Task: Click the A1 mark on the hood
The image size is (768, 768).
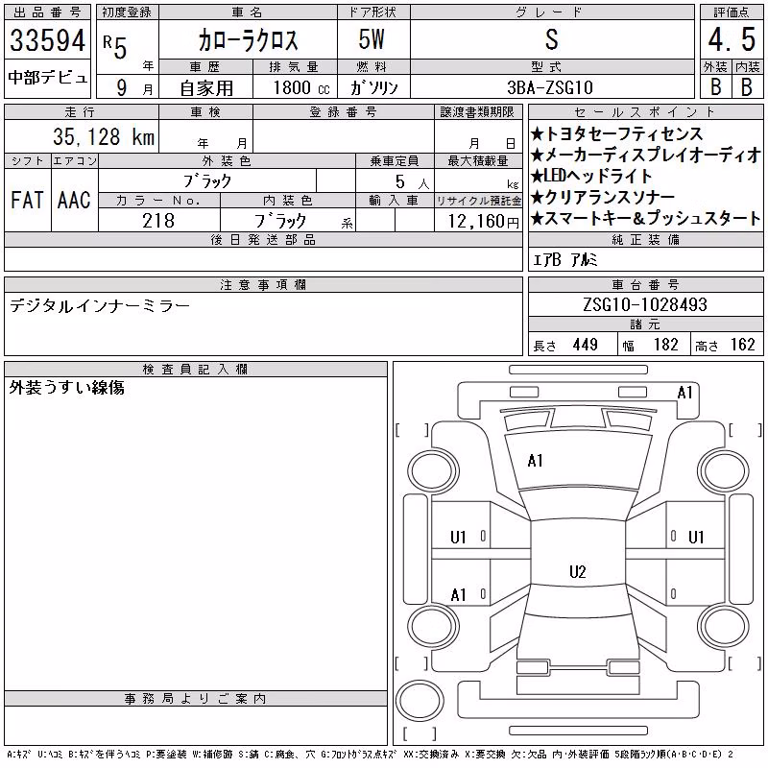Action: (535, 461)
